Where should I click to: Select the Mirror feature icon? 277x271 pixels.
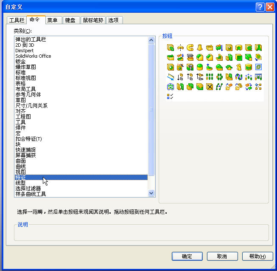pos(229,77)
